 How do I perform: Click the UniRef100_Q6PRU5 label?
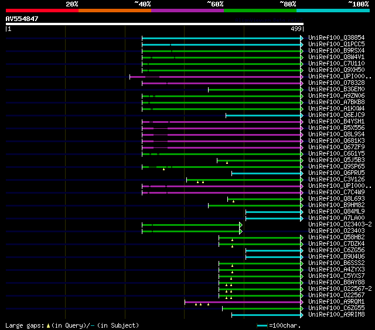[336, 173]
